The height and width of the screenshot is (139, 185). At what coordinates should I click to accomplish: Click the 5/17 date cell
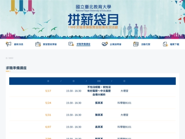pos(48,91)
